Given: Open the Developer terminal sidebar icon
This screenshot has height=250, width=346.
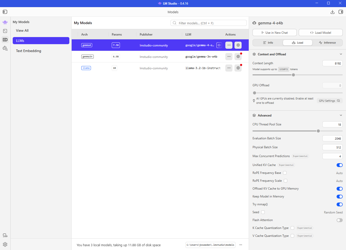Looking at the screenshot, I should pos(5,31).
